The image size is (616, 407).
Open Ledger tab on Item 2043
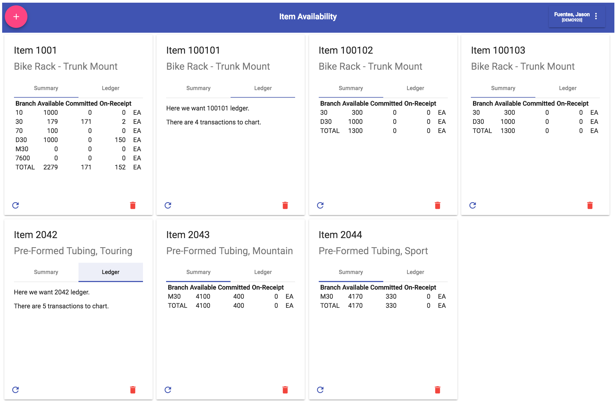(x=263, y=272)
